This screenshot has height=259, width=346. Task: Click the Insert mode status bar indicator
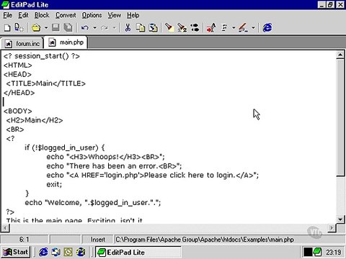click(x=97, y=240)
